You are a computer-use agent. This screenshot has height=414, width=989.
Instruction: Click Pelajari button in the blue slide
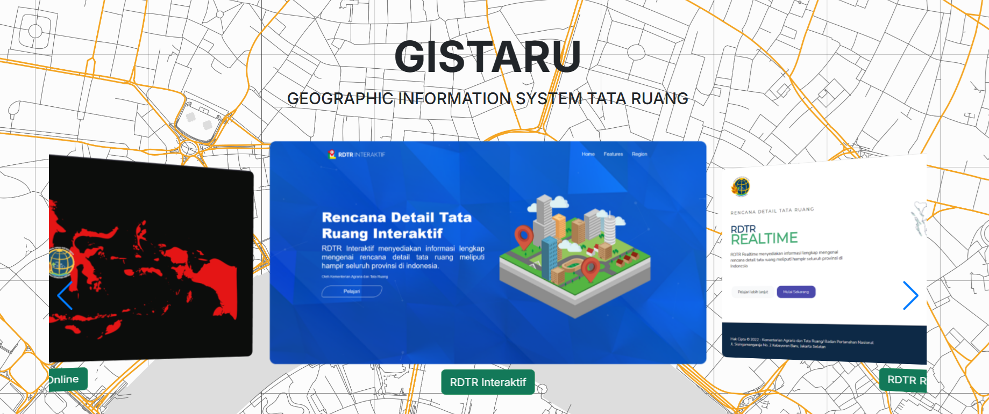click(x=352, y=291)
